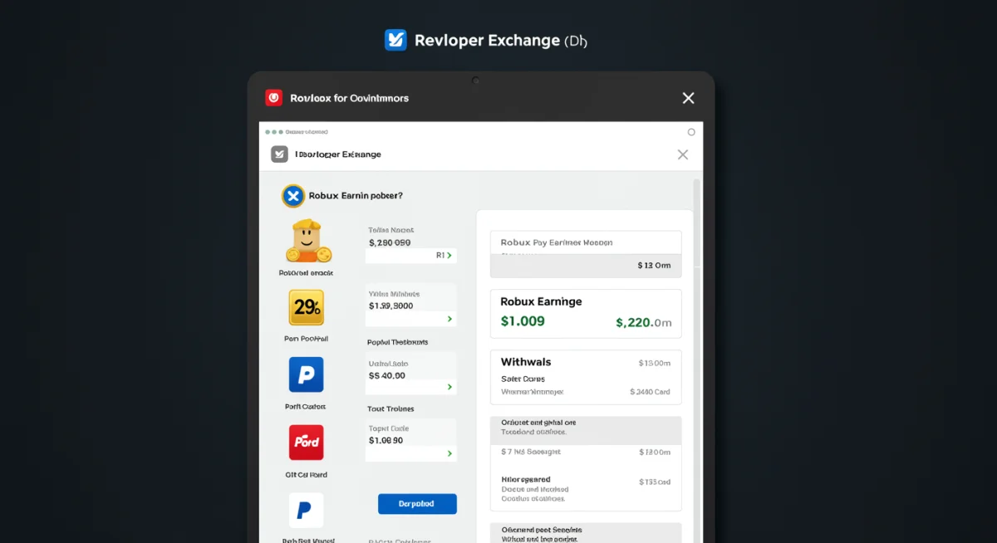997x543 pixels.
Task: Expand the $5 40.00 row green arrow
Action: click(449, 387)
